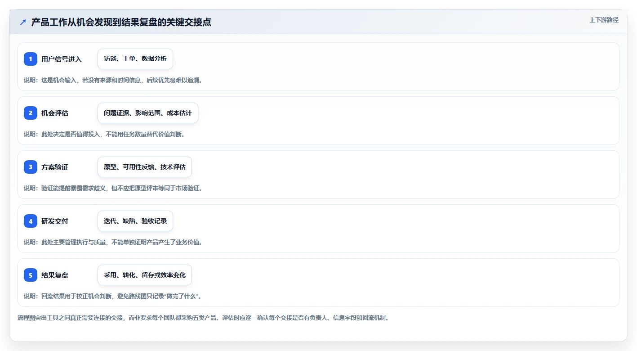
Task: Click the note starting 说明：这是机会输入
Action: click(x=113, y=80)
